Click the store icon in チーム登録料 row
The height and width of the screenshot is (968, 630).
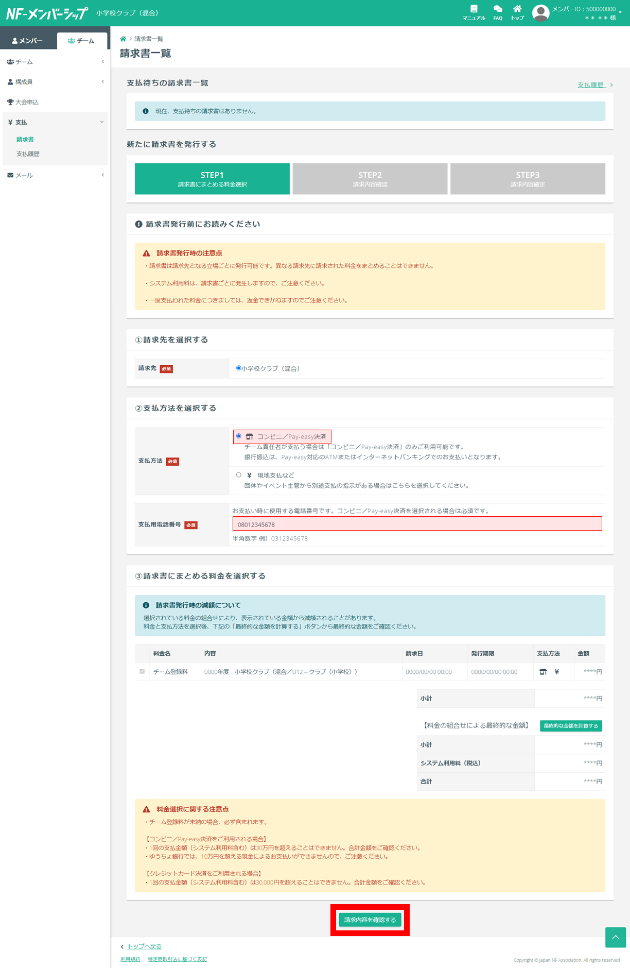coord(543,672)
